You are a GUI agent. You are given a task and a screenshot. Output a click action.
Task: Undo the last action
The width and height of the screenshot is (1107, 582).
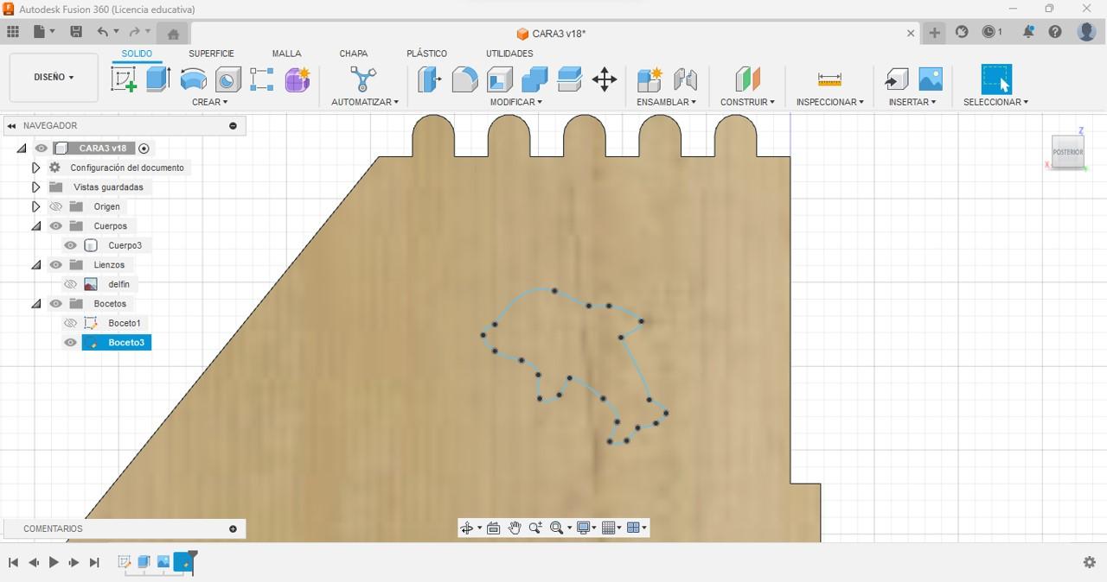[x=103, y=32]
